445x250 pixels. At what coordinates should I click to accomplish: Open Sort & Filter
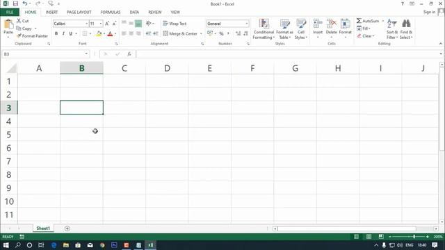pyautogui.click(x=392, y=29)
